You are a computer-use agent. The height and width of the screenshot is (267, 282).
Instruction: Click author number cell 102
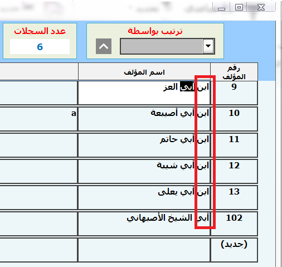pyautogui.click(x=234, y=224)
